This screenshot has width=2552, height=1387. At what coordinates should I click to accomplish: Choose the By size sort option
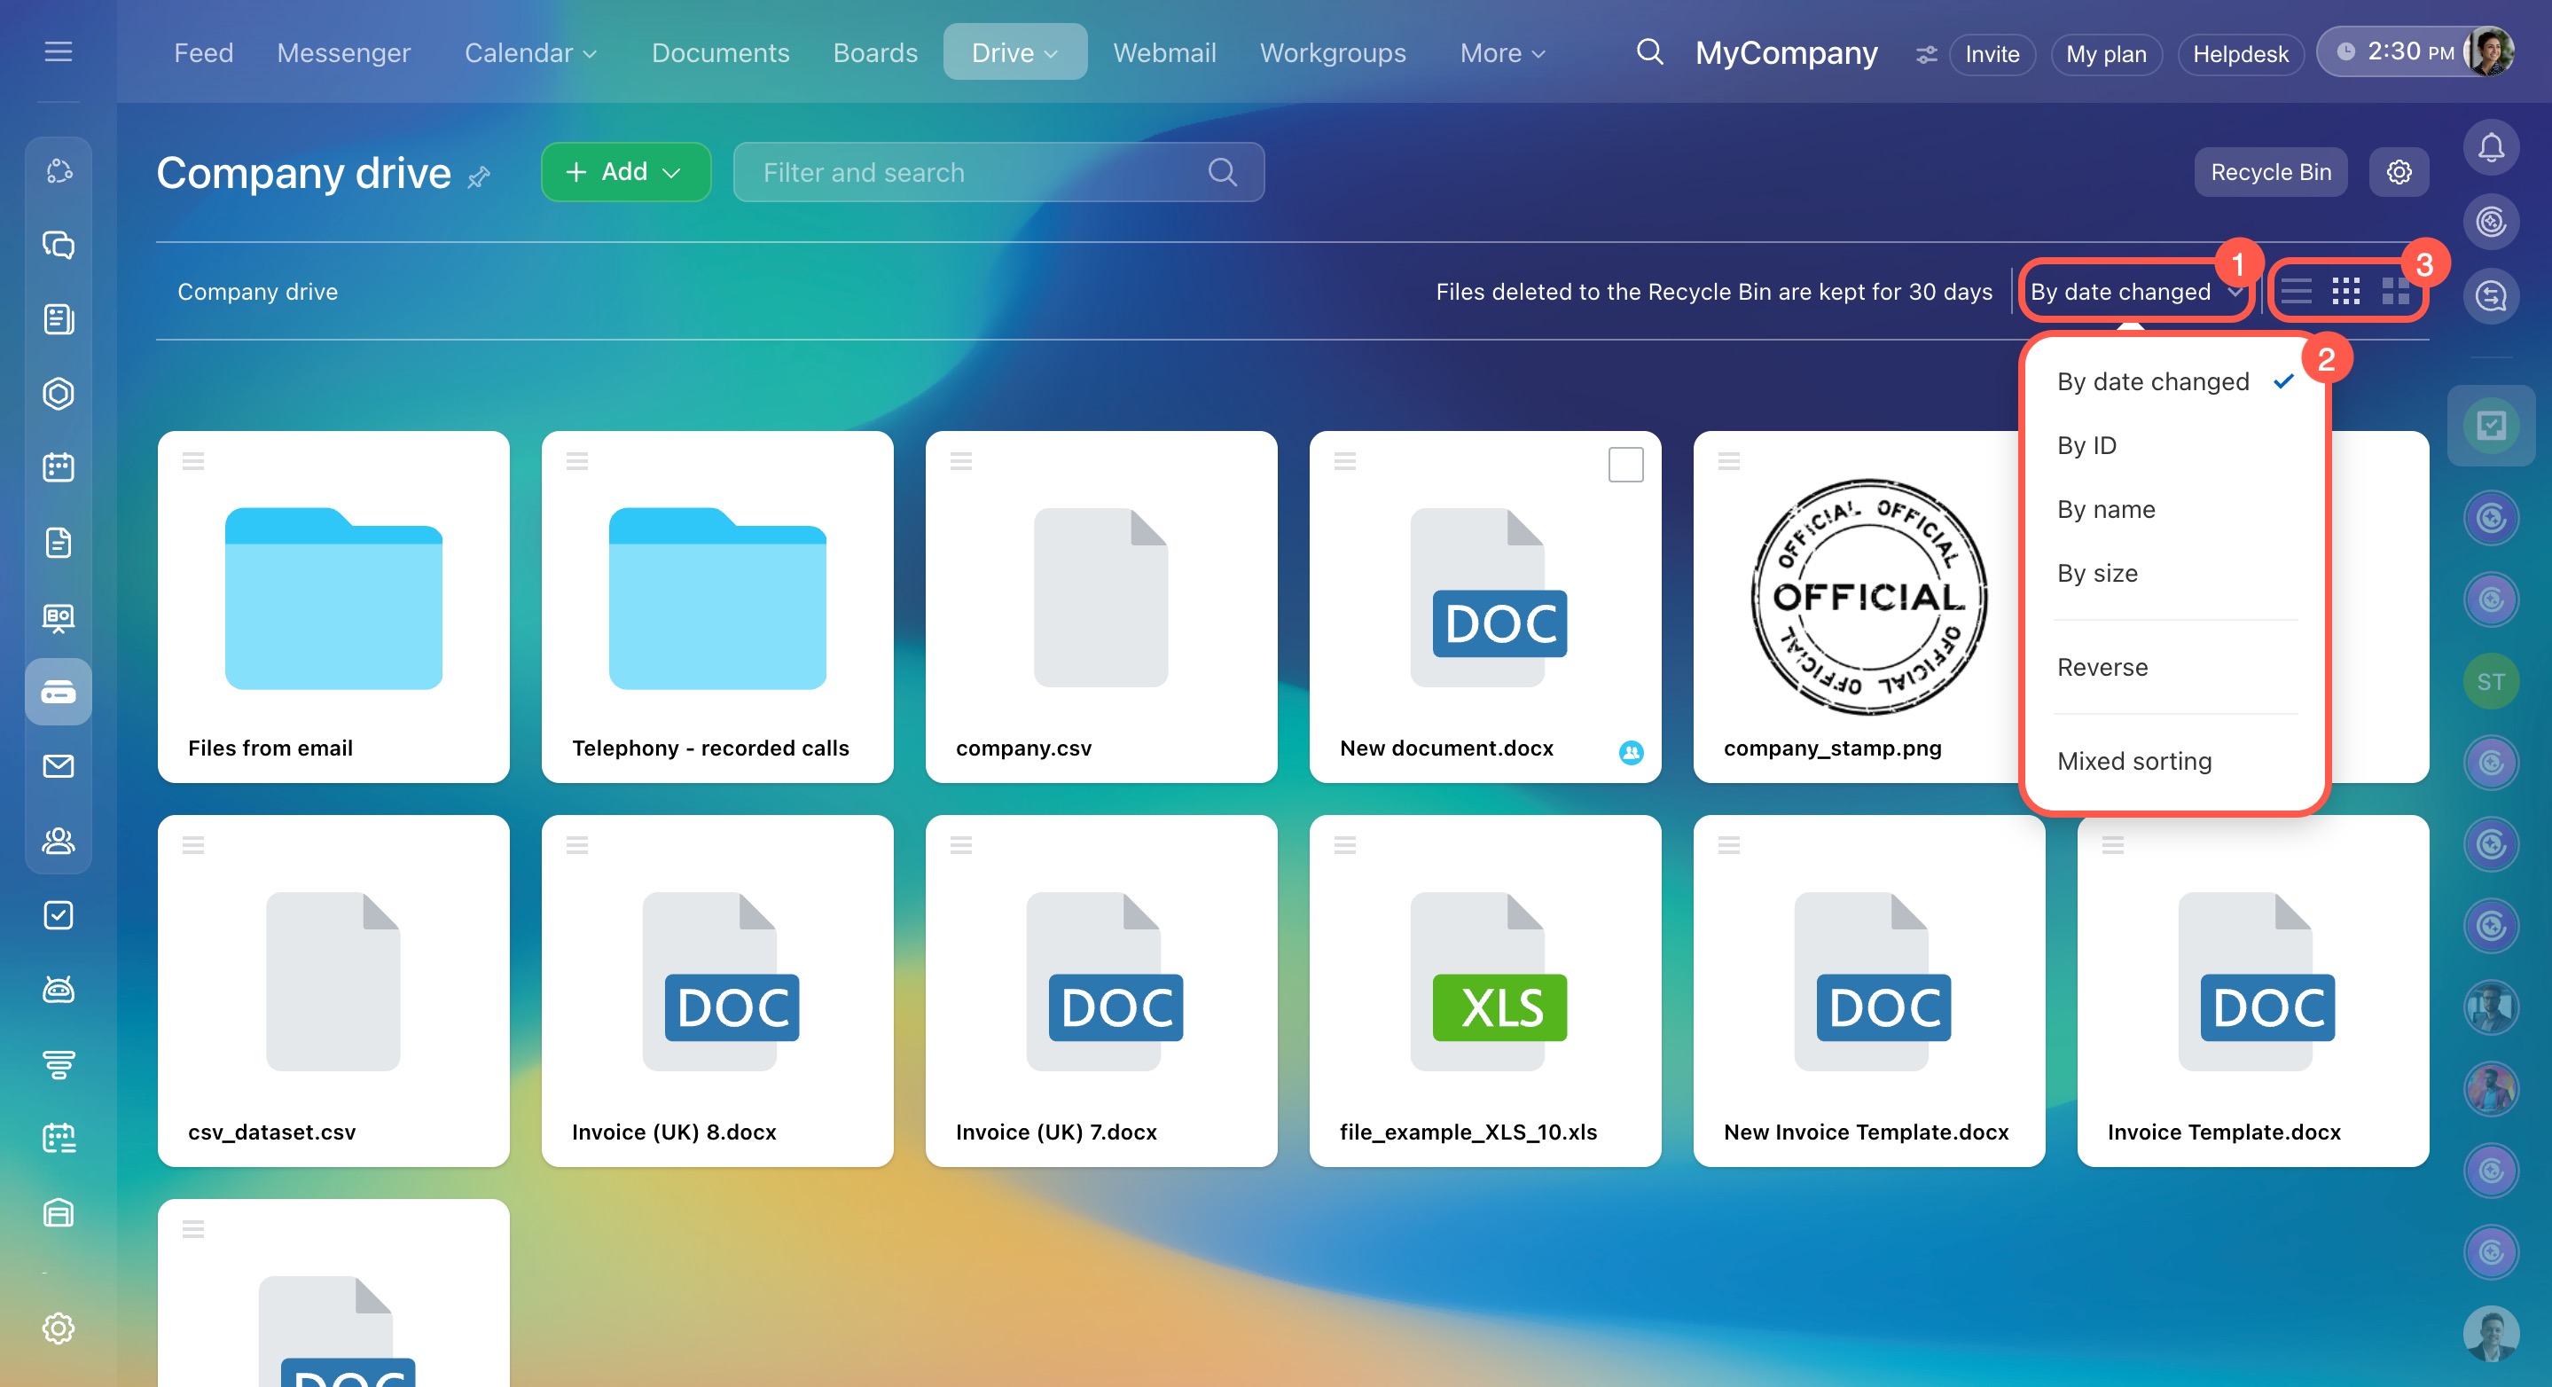point(2096,573)
